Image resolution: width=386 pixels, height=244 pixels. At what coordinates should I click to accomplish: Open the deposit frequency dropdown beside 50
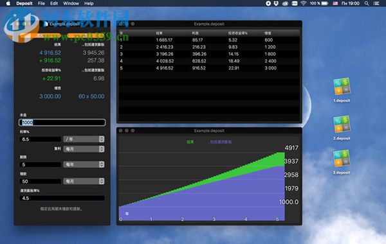[84, 181]
